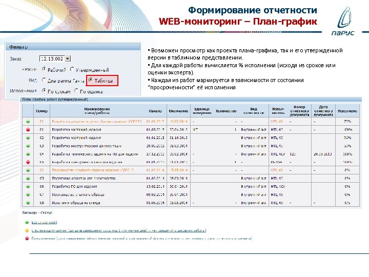Click the Номер отчетного документа column header
This screenshot has width=369, height=277.
click(x=299, y=111)
